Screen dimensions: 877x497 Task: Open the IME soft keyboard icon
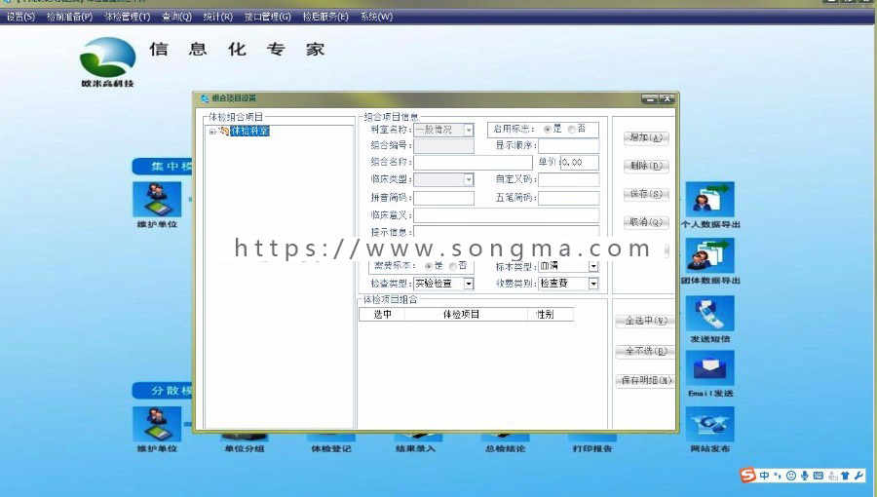click(819, 476)
